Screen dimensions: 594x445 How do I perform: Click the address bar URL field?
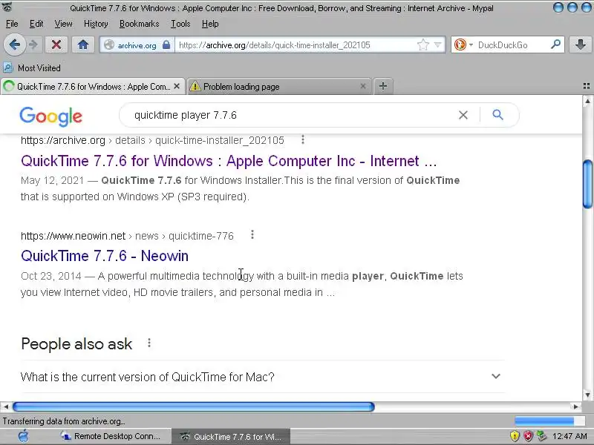pos(296,45)
